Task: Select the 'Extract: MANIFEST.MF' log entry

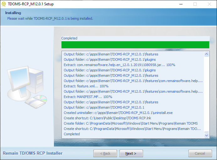Action: click(x=88, y=97)
